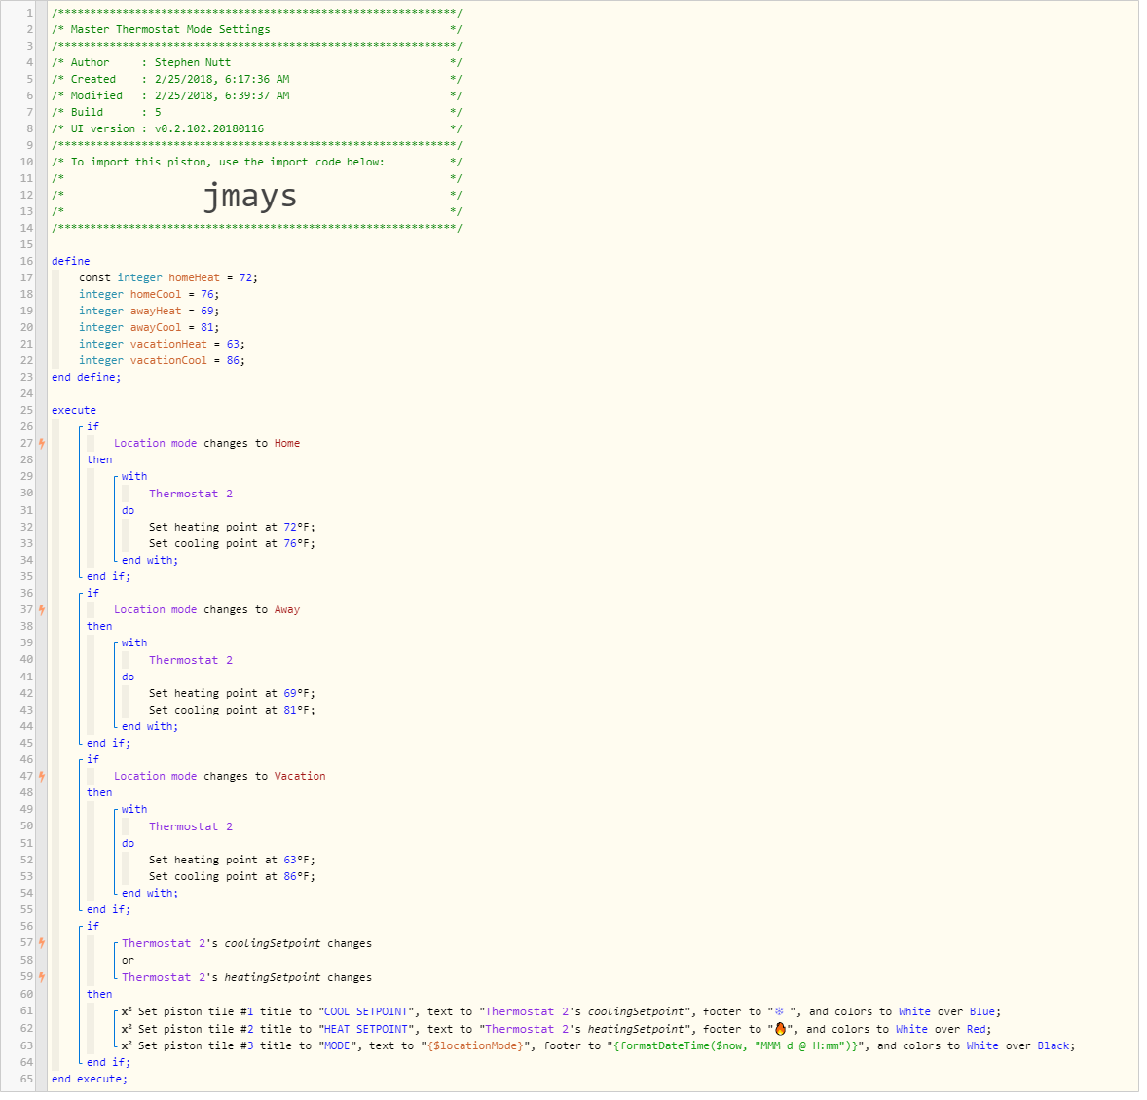Click the Modified date comment line
This screenshot has width=1147, height=1100.
click(257, 95)
